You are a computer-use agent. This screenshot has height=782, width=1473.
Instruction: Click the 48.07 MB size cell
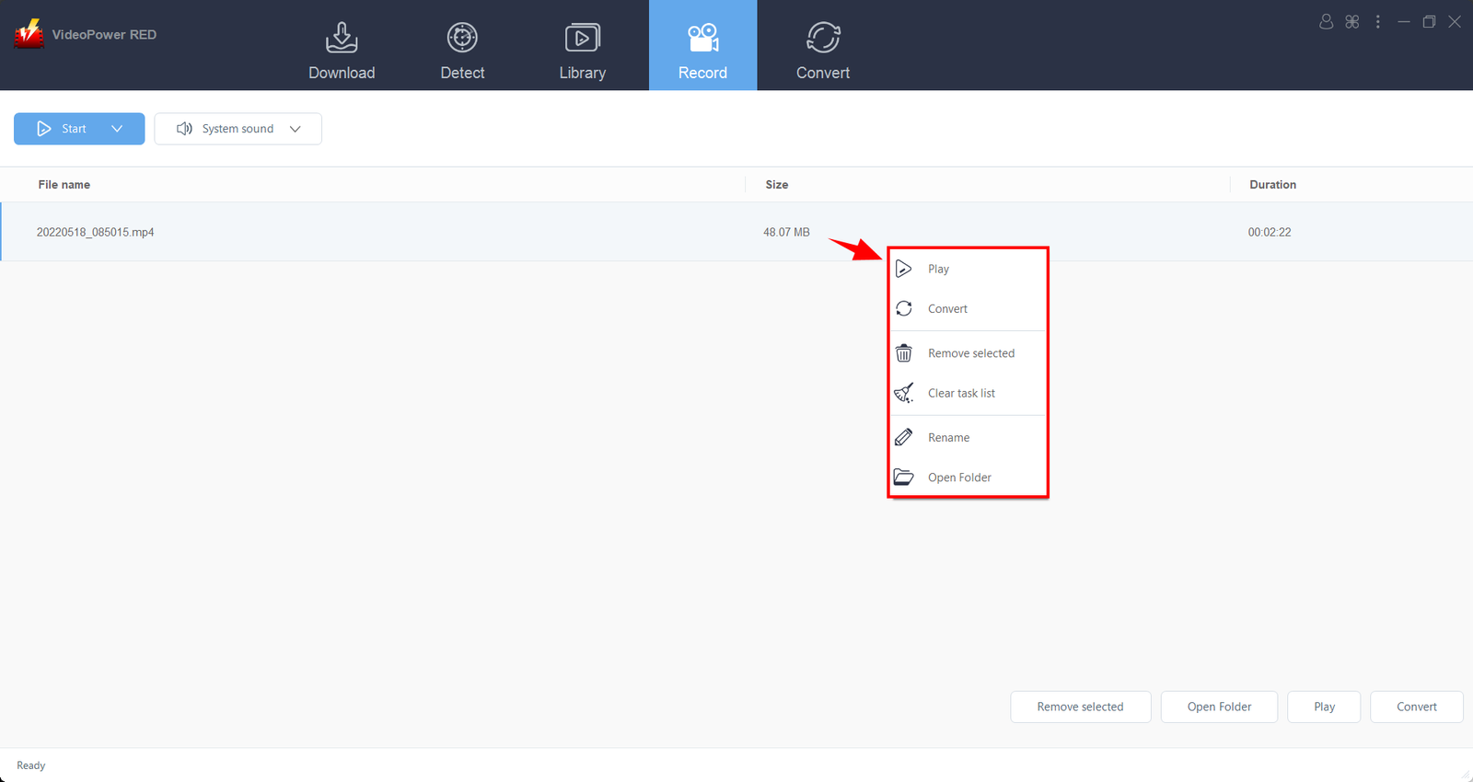pyautogui.click(x=786, y=232)
